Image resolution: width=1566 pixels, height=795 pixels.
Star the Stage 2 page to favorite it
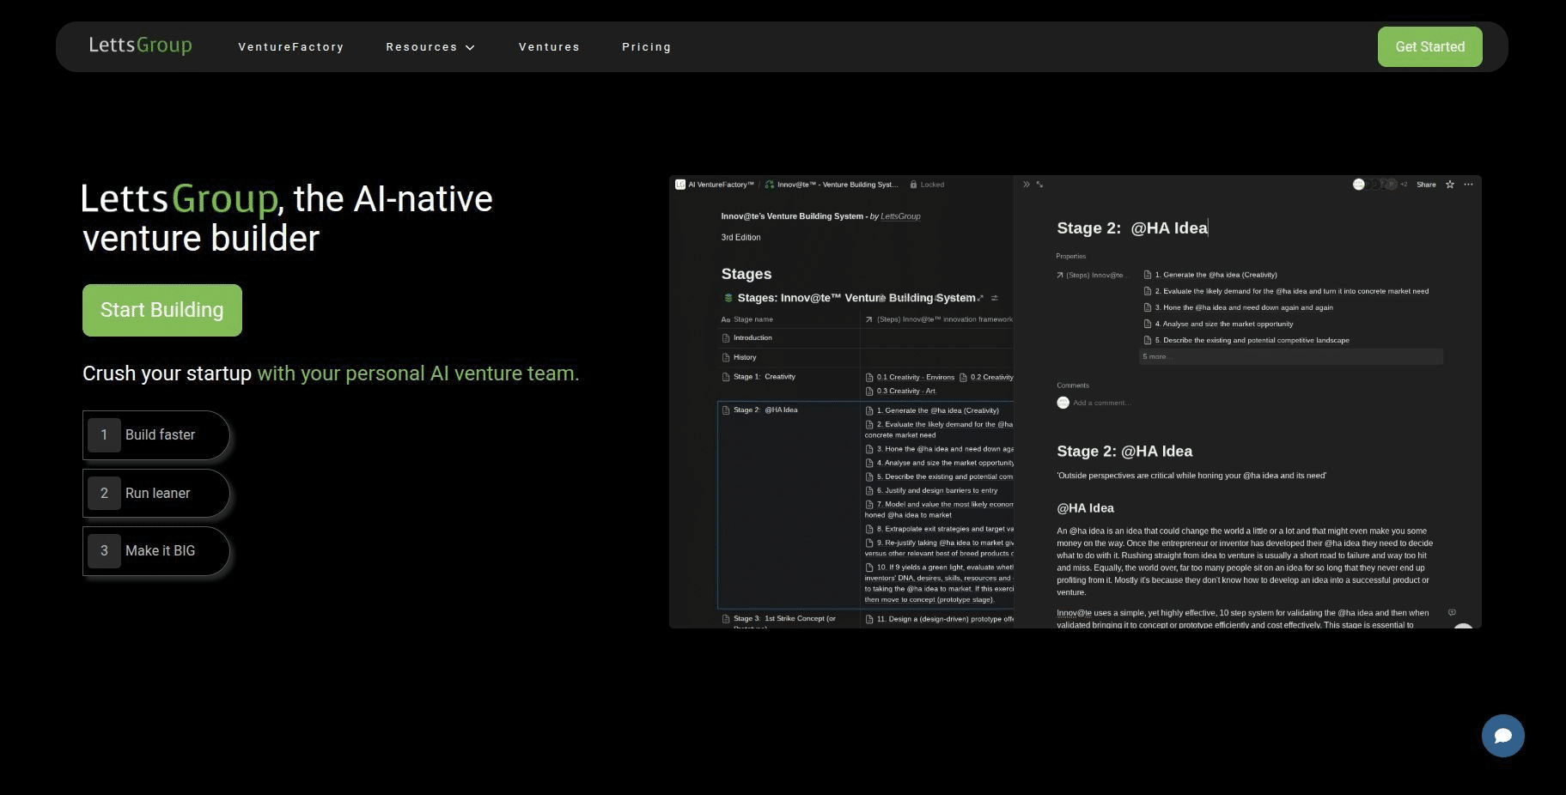click(1450, 185)
